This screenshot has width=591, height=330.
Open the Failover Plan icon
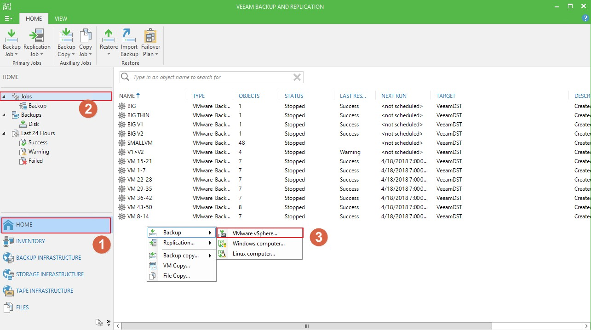pyautogui.click(x=150, y=42)
